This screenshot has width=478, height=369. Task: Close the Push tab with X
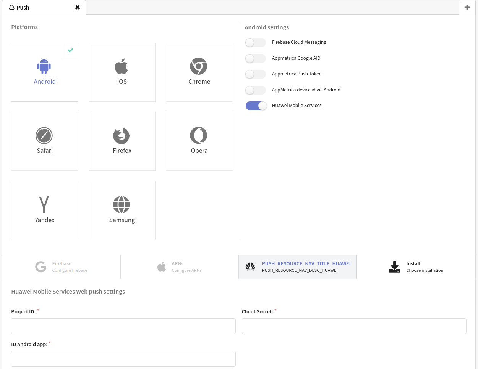point(78,8)
